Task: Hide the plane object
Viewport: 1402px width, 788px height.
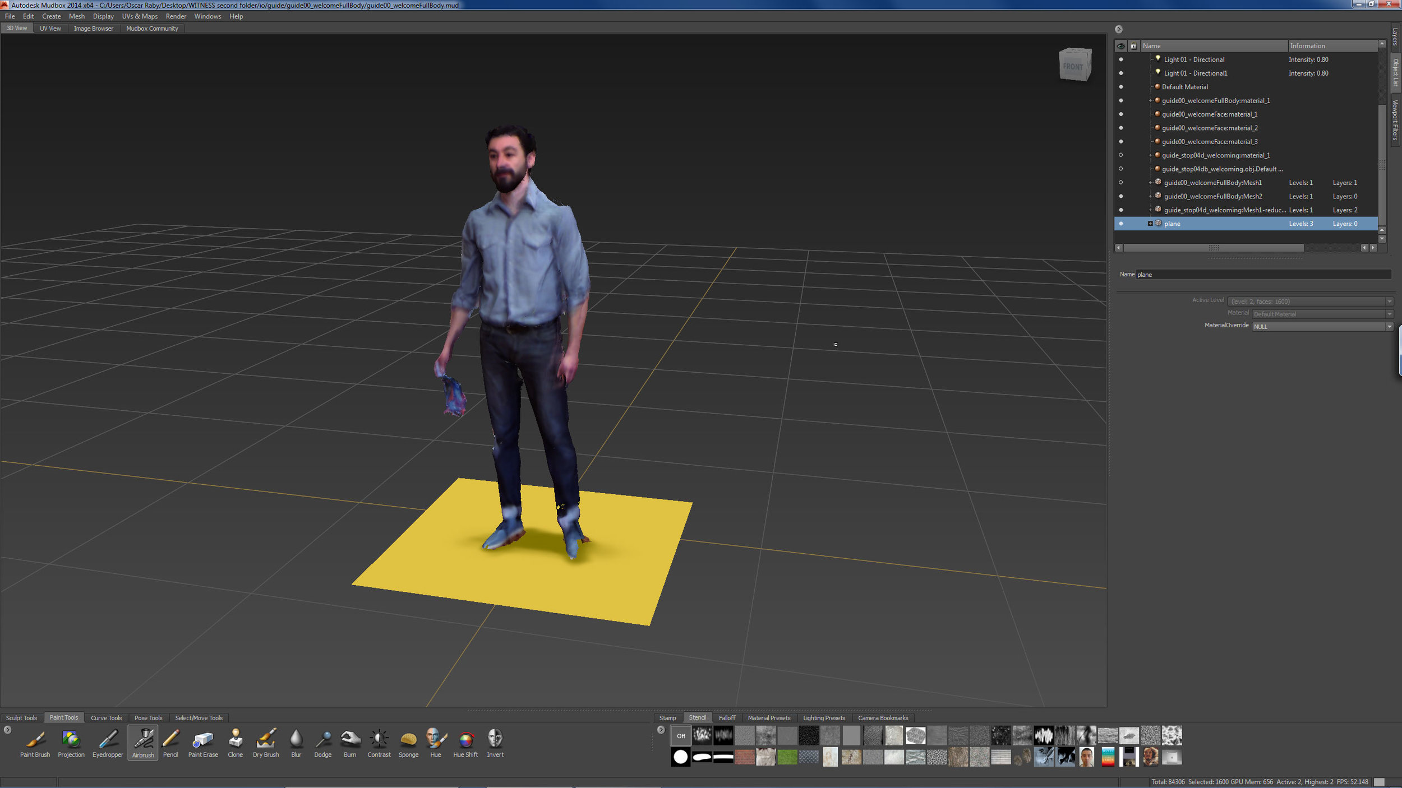Action: 1121,224
